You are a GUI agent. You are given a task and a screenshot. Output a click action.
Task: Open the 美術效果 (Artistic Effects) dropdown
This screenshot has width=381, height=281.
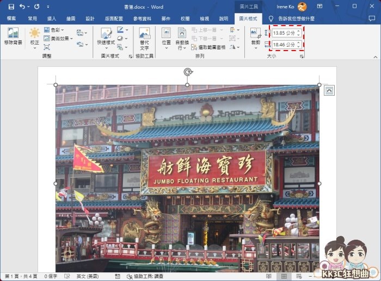click(x=58, y=39)
